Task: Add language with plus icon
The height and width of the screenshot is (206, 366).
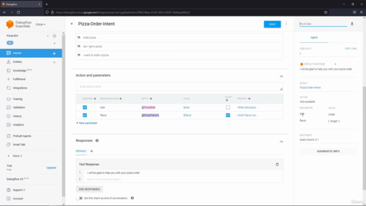Action: 54,43
